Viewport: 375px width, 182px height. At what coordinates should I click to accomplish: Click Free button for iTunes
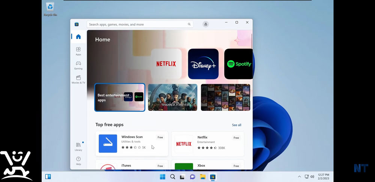160,166
